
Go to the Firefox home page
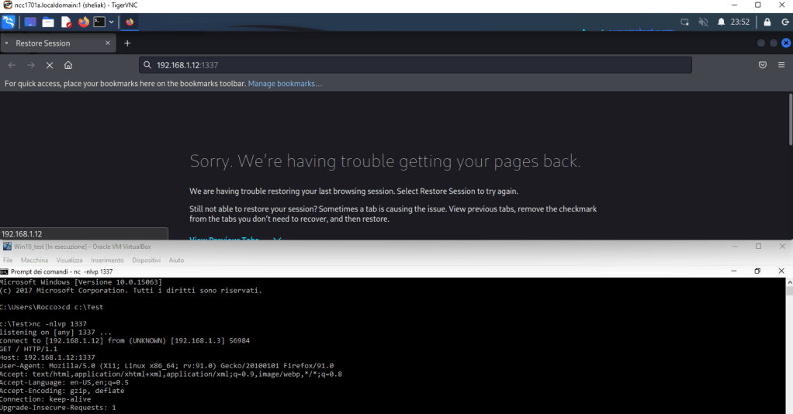coord(68,65)
